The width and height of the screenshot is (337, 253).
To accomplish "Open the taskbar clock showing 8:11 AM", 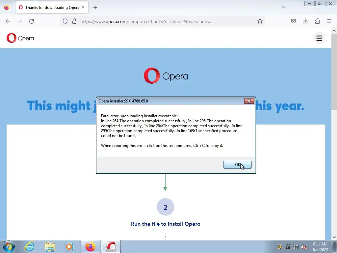I will click(x=320, y=247).
